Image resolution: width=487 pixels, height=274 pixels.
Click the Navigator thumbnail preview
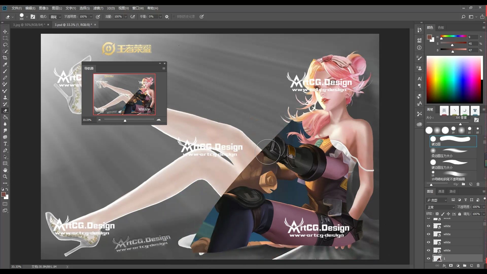(x=124, y=94)
